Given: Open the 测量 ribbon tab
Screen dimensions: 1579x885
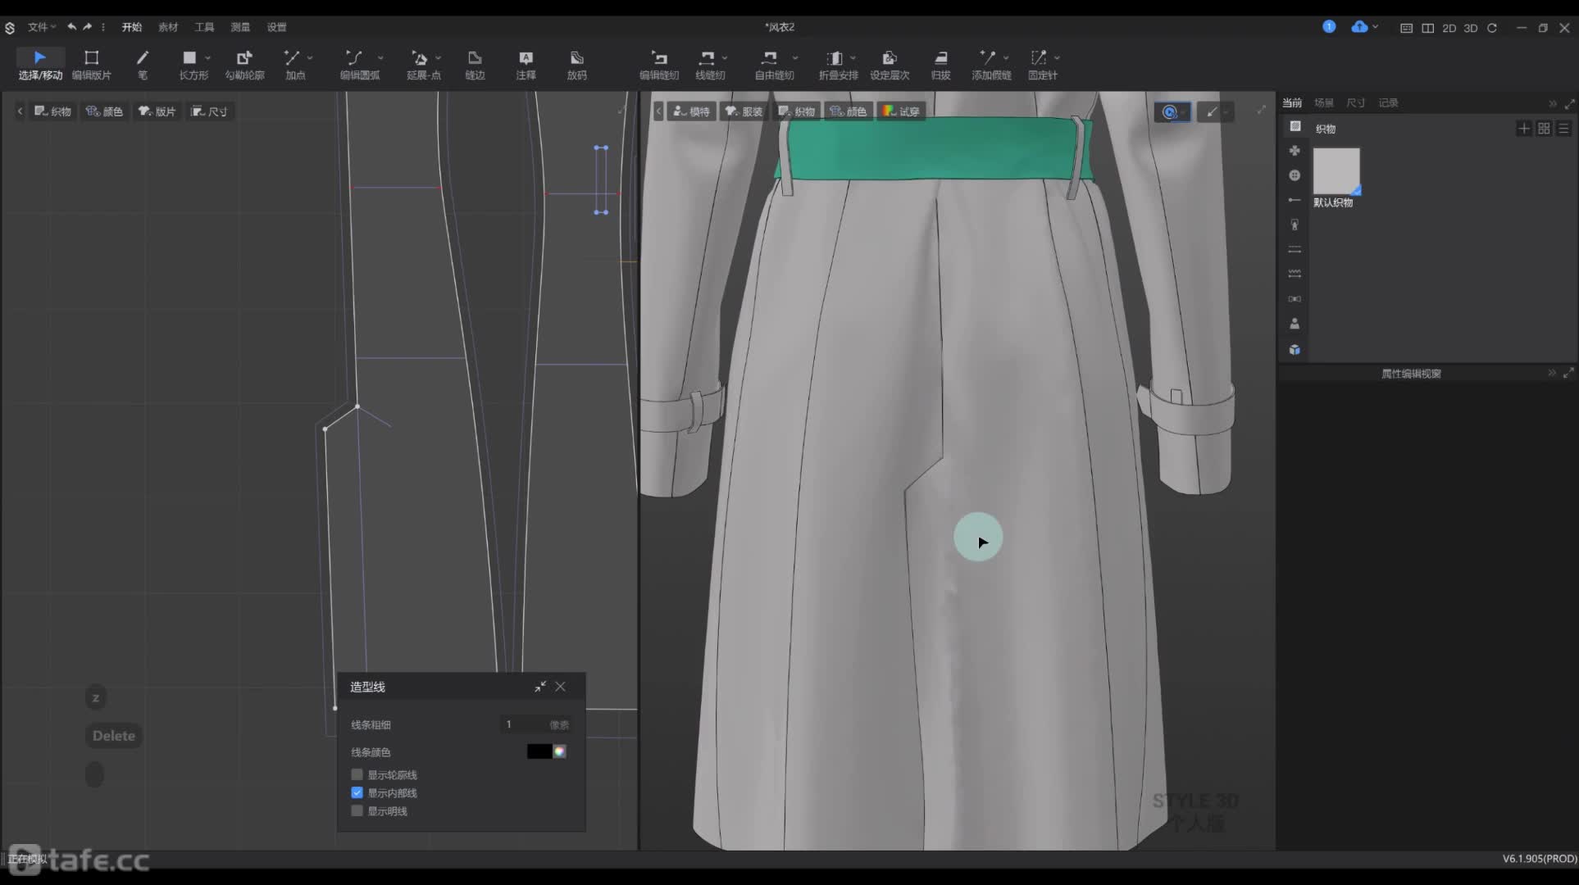Looking at the screenshot, I should point(239,27).
